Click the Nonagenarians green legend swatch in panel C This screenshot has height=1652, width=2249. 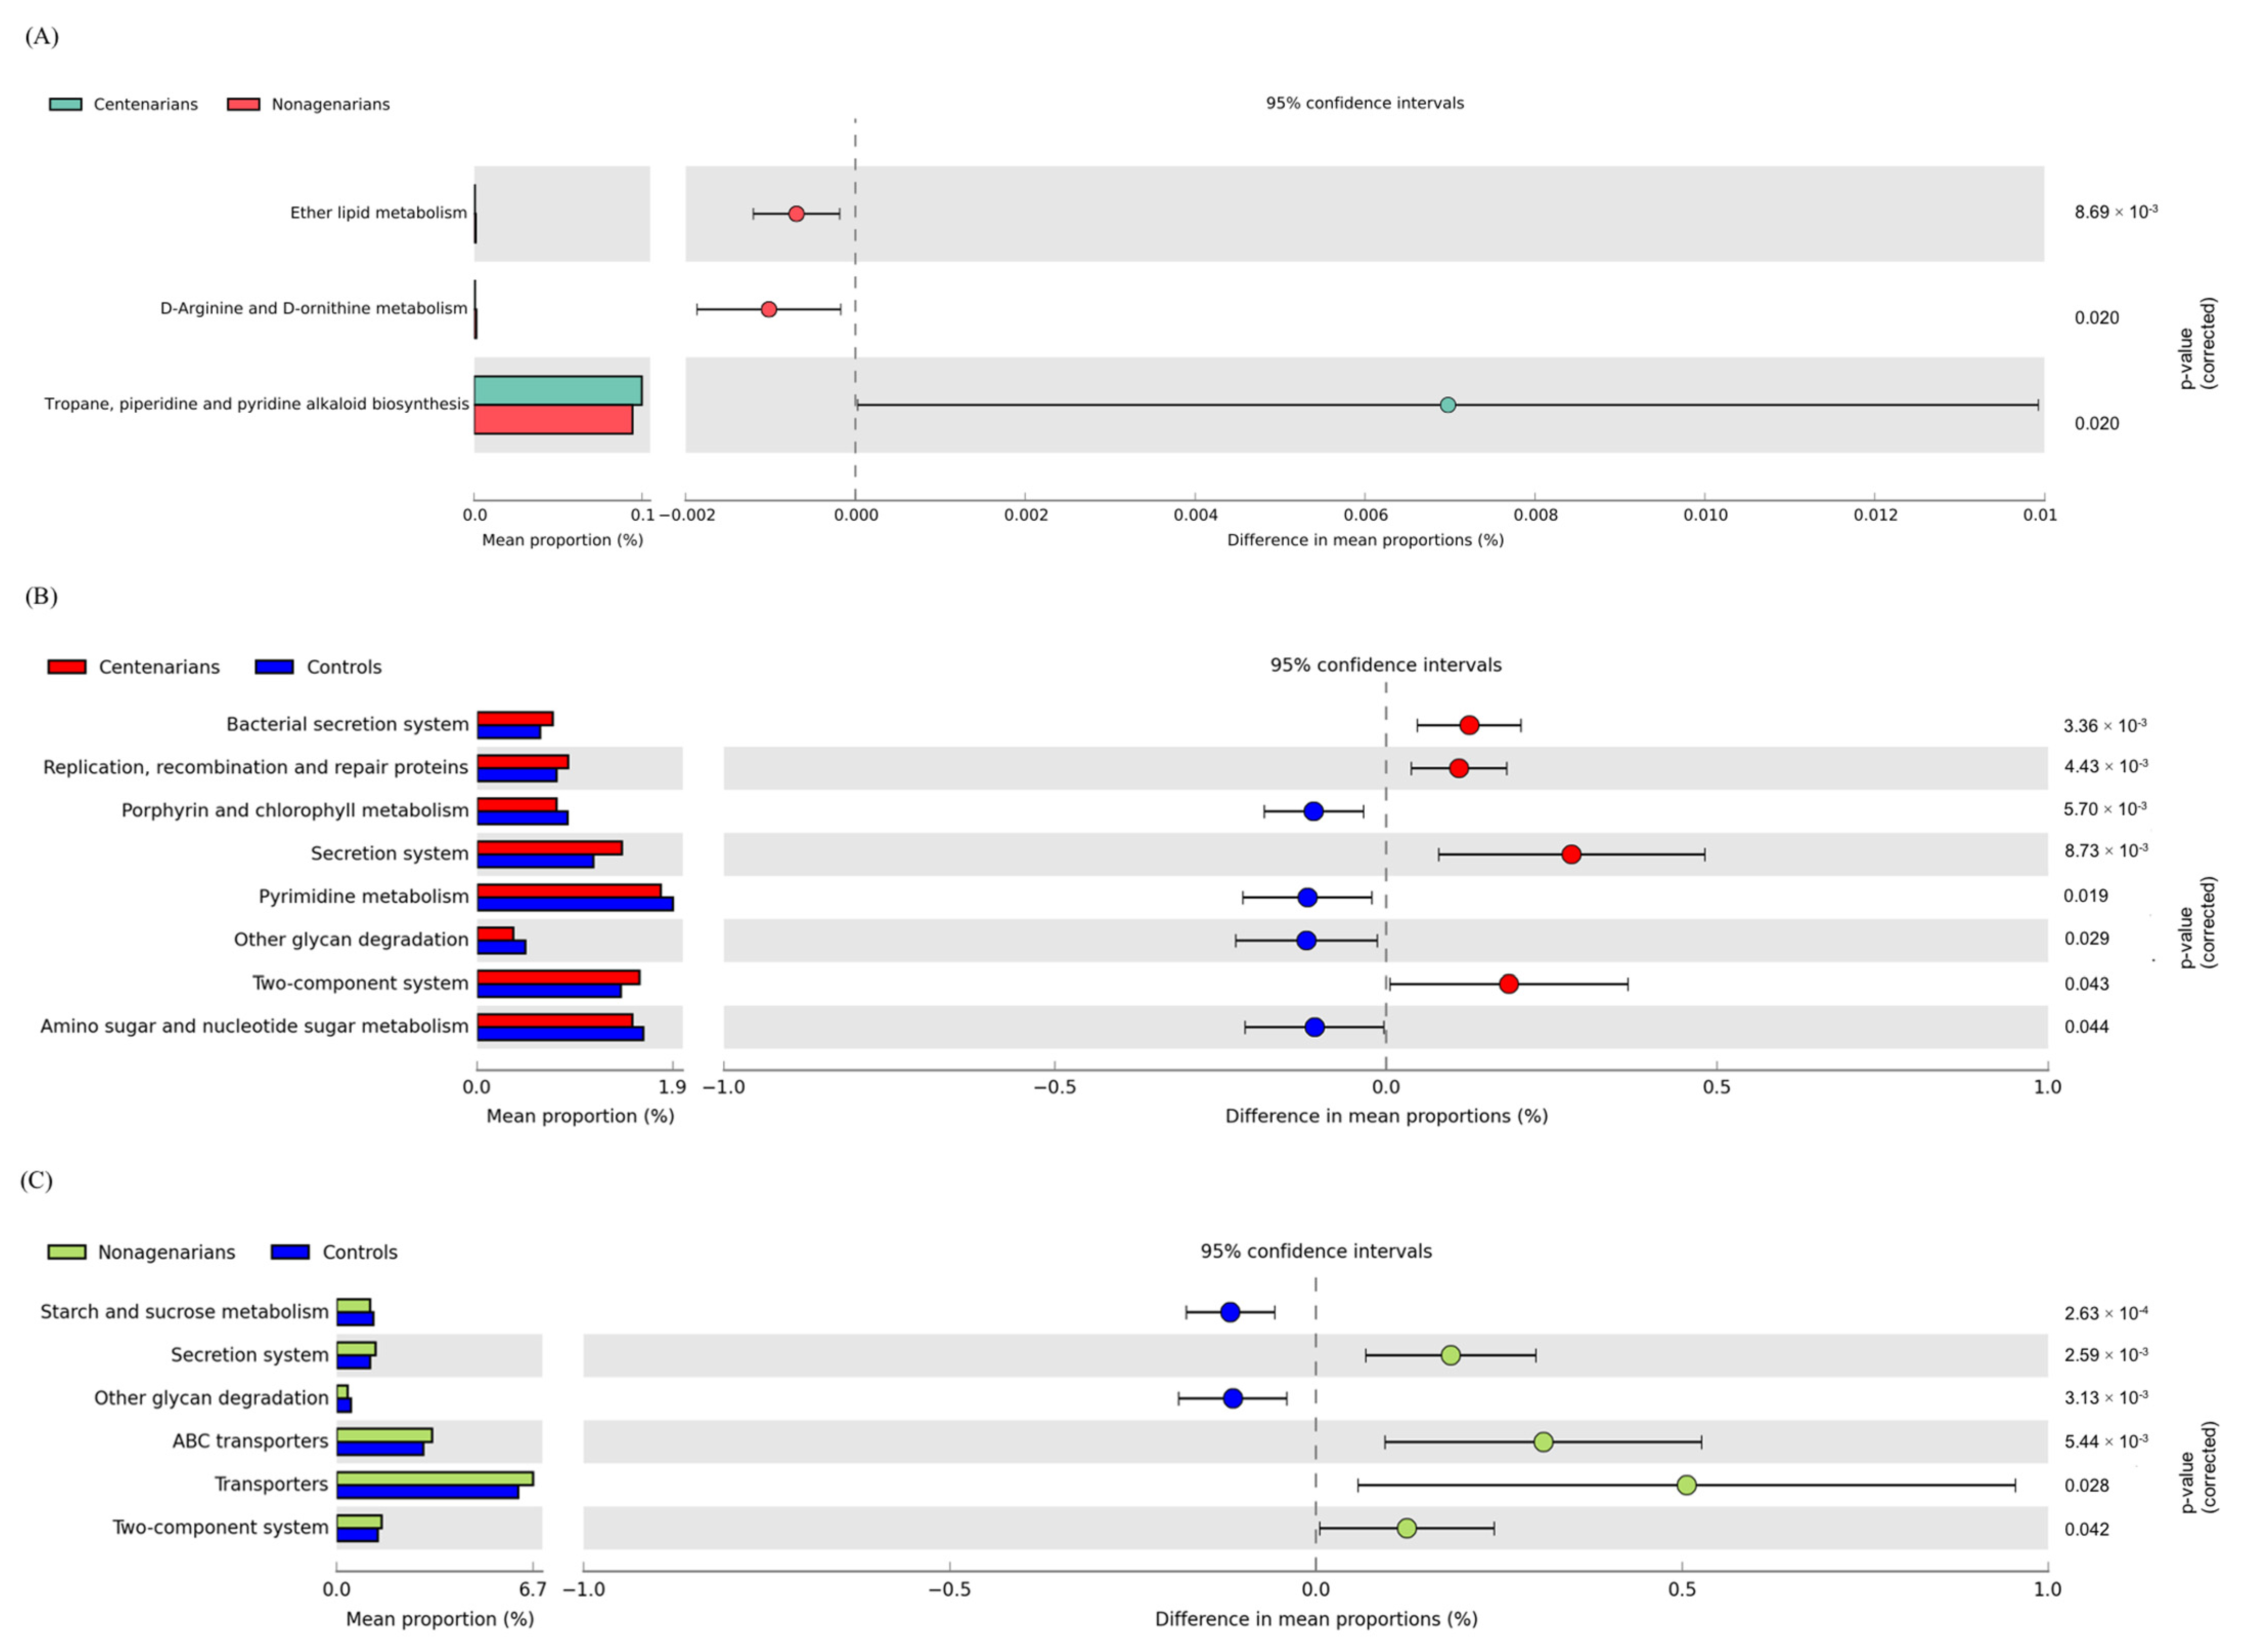(67, 1252)
